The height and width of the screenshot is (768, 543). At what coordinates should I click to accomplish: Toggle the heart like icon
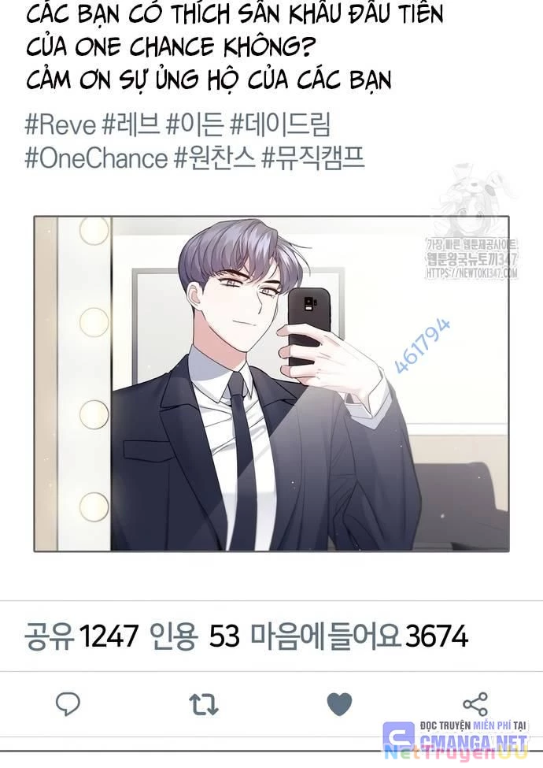(339, 704)
